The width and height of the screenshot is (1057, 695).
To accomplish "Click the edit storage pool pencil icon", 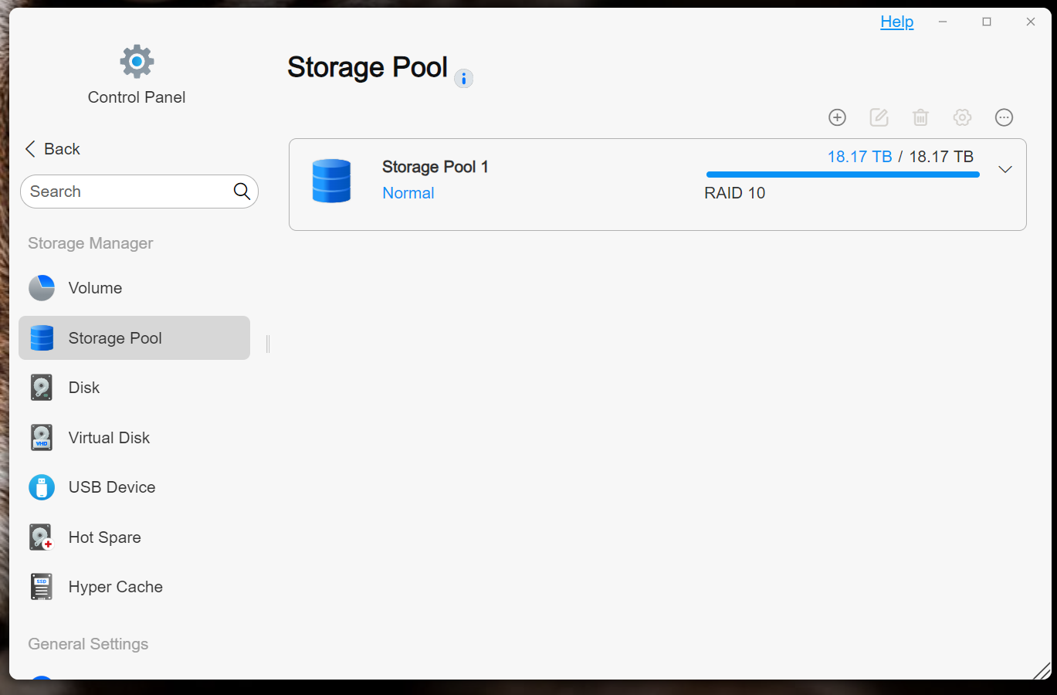I will (x=879, y=117).
